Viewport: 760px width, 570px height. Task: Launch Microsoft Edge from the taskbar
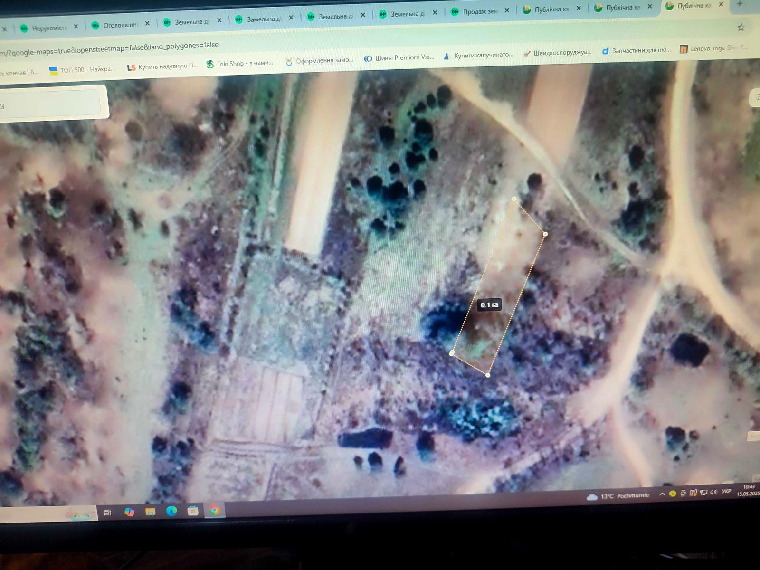coord(171,511)
